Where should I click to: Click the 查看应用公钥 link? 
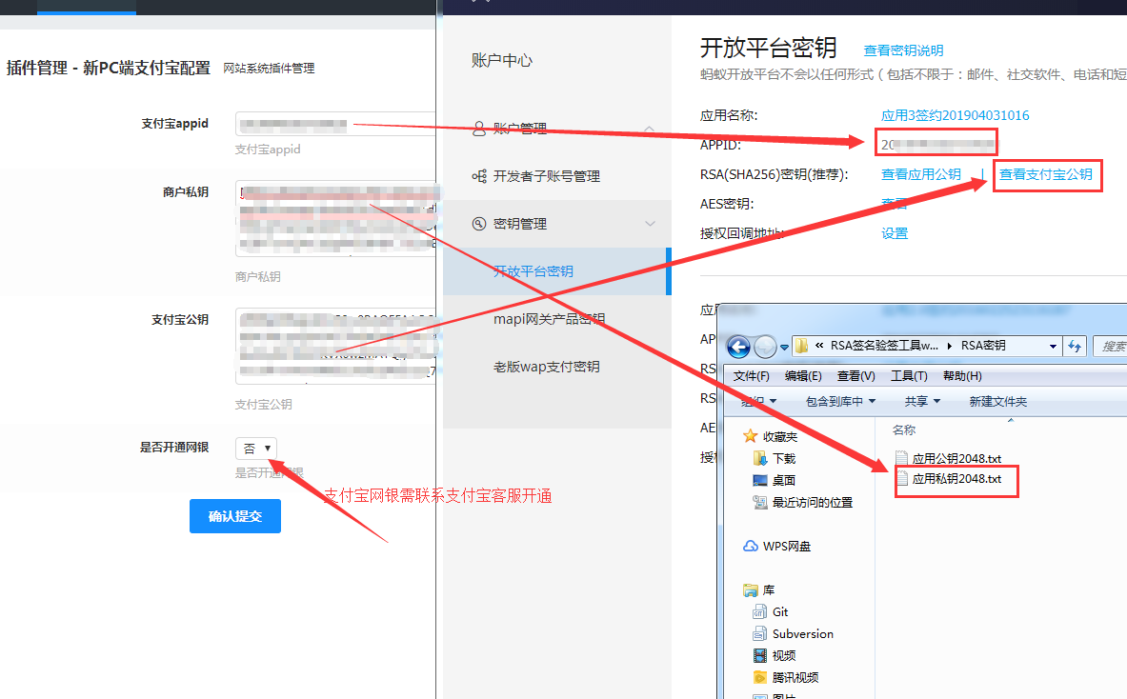coord(920,174)
